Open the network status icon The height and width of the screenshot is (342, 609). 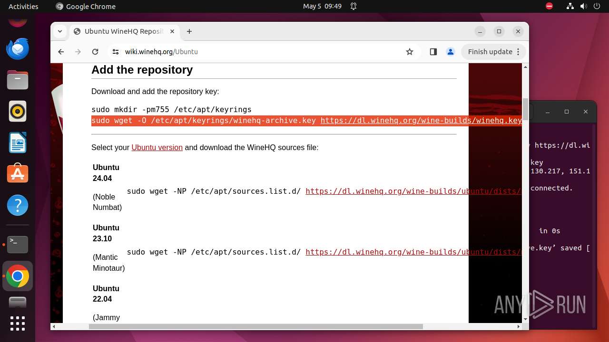tap(570, 6)
